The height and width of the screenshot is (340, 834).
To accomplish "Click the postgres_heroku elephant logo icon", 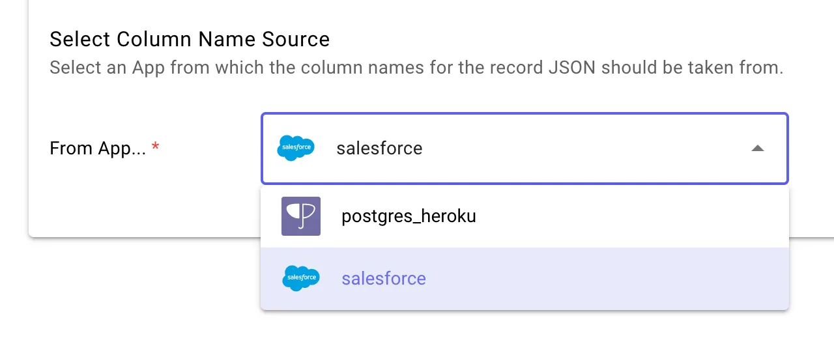I will point(301,216).
